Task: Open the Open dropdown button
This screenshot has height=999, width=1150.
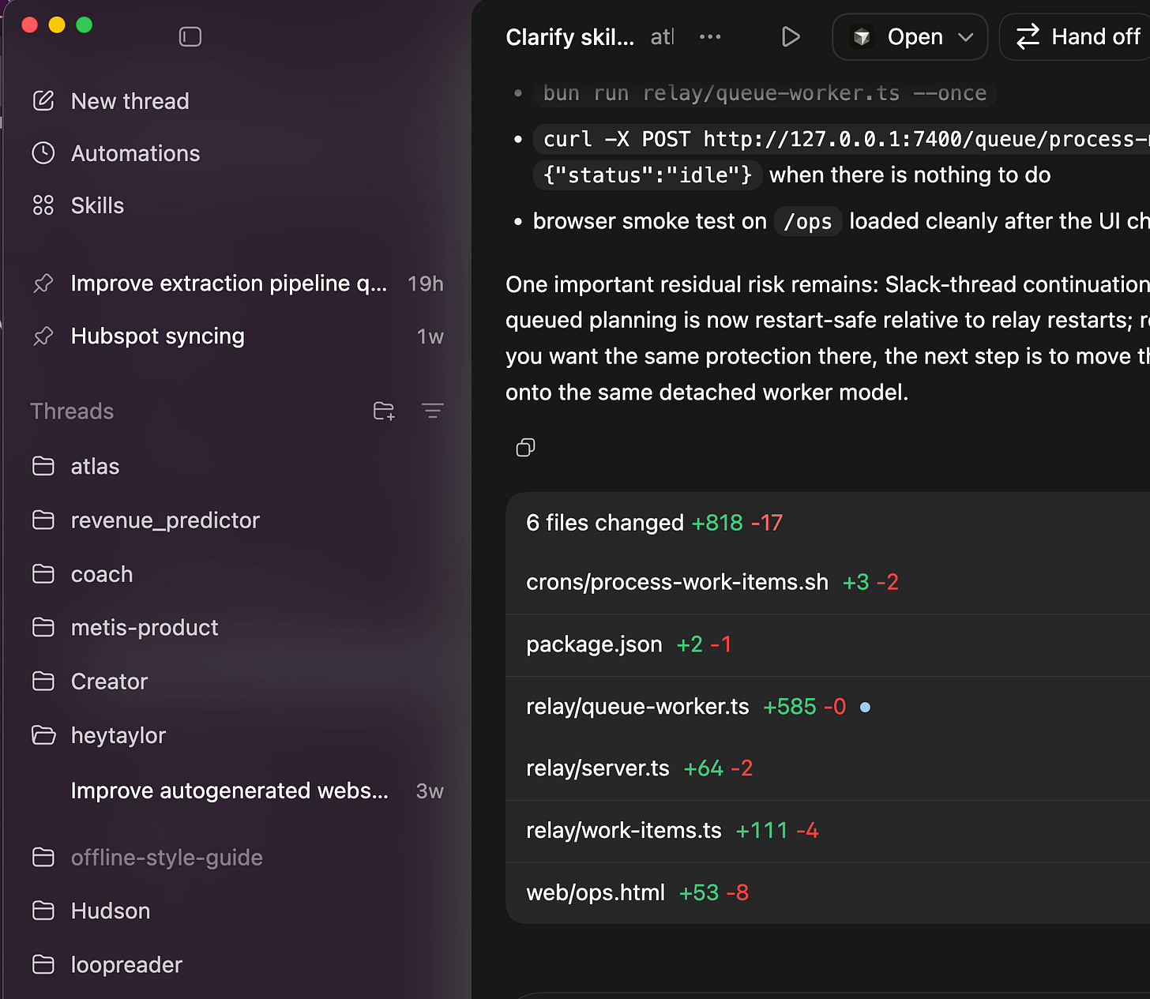Action: (910, 37)
